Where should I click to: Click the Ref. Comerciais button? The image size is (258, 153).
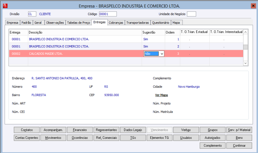click(x=106, y=138)
